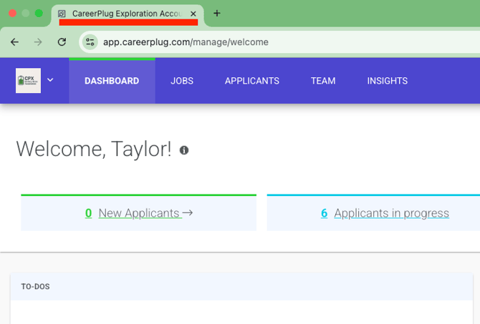Screen dimensions: 480x324
Task: Click the info icon beside Welcome, Taylor
Action: click(x=184, y=150)
